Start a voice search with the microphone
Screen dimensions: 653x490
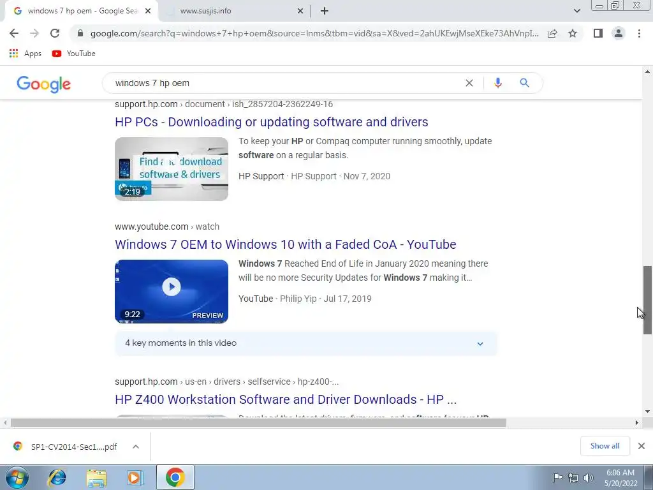coord(497,83)
